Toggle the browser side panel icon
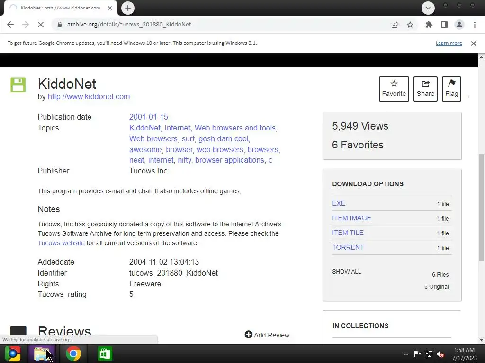This screenshot has height=363, width=485. pyautogui.click(x=444, y=25)
